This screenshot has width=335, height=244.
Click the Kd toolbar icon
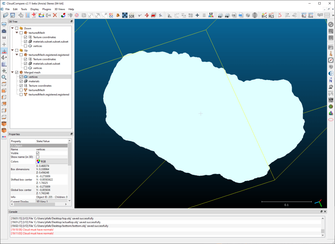coord(220,15)
